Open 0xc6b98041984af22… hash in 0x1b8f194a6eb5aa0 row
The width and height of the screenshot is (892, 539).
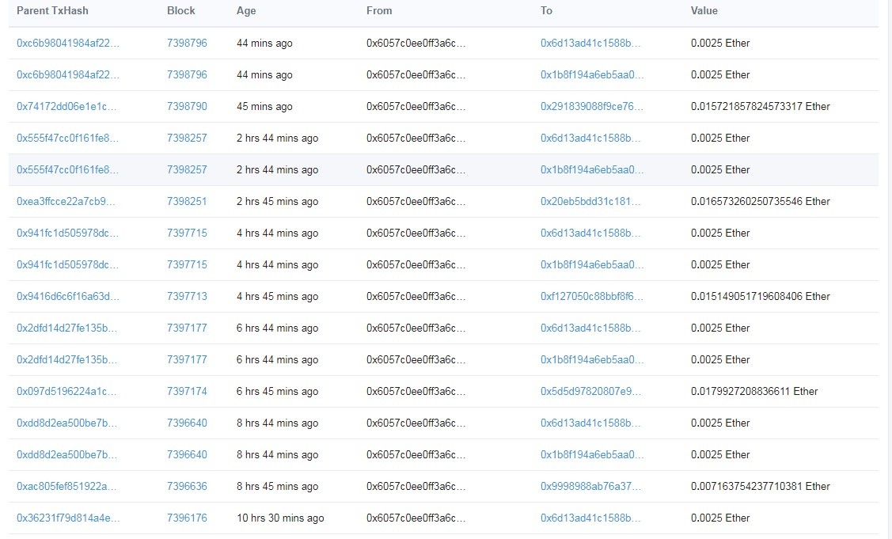point(68,75)
